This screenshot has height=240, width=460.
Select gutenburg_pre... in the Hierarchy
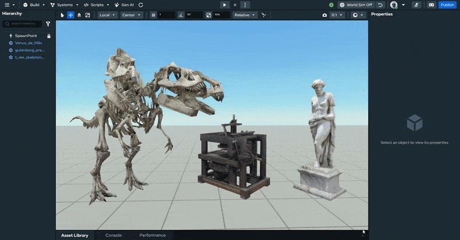pos(30,50)
